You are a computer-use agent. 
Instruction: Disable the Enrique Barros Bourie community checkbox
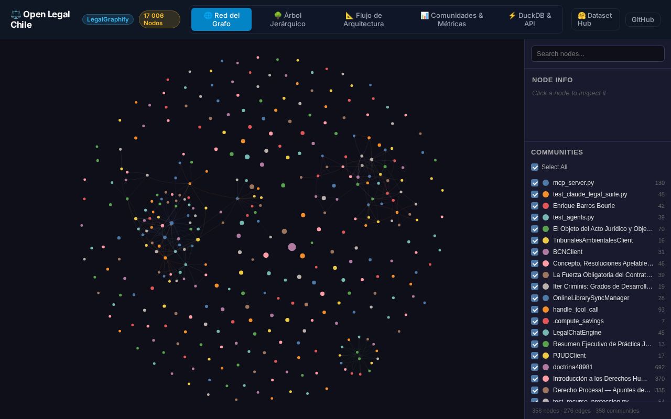point(535,206)
